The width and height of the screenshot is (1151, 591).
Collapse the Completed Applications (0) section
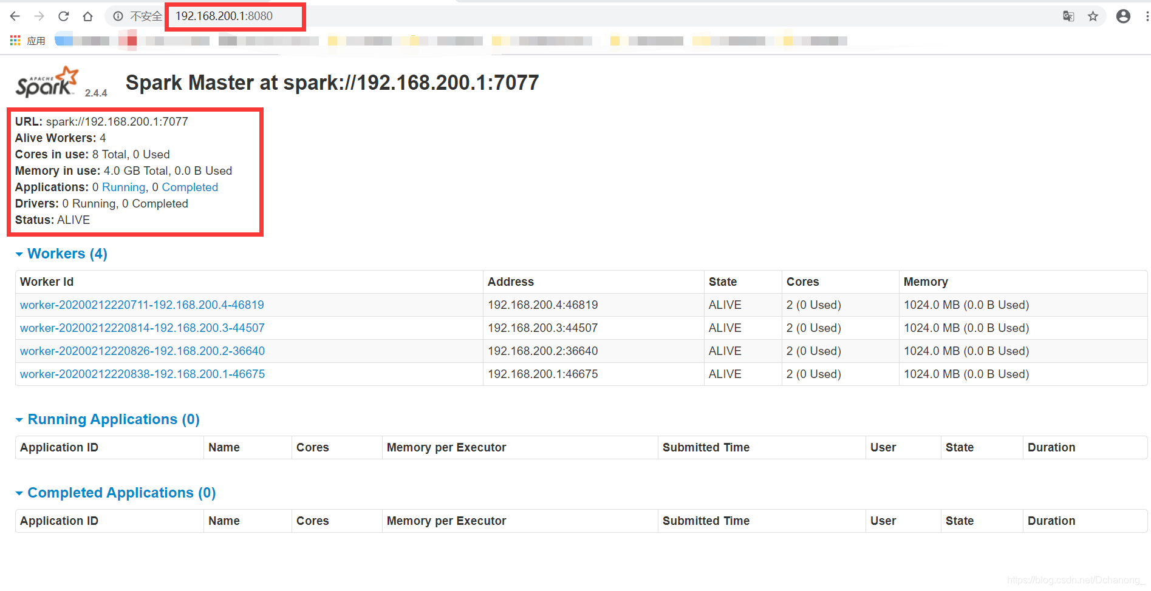click(x=121, y=493)
